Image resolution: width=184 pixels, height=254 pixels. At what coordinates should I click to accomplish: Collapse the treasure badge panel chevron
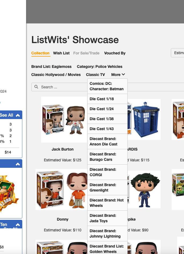point(18,164)
